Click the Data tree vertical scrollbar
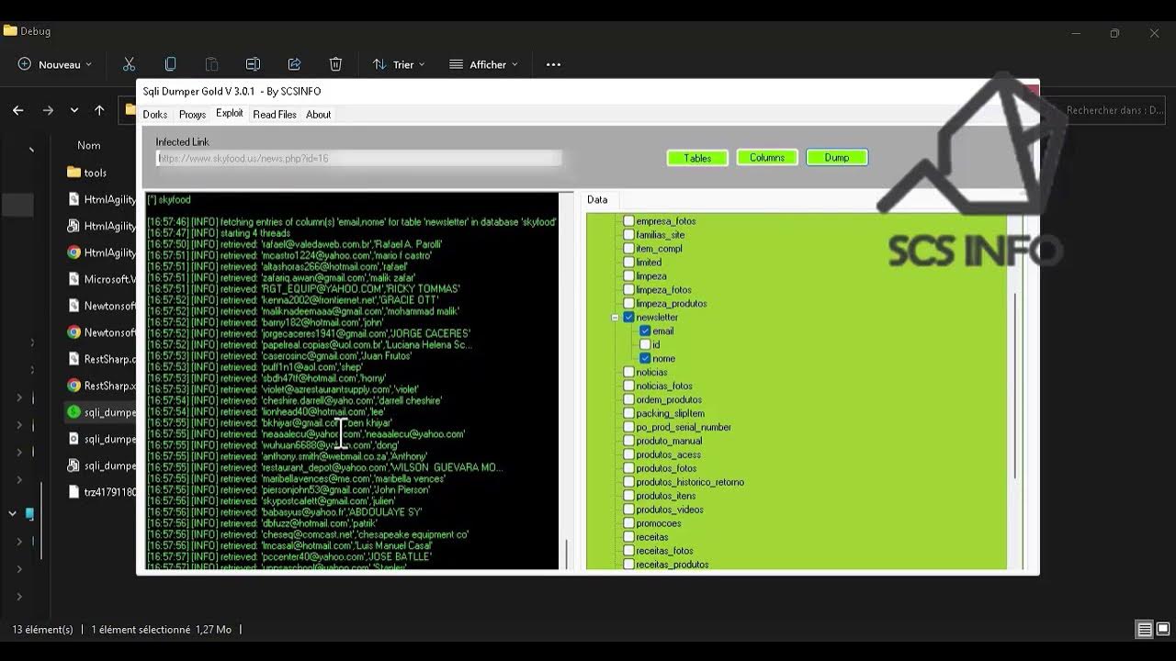Screen dimensions: 1176x661 (1014, 386)
